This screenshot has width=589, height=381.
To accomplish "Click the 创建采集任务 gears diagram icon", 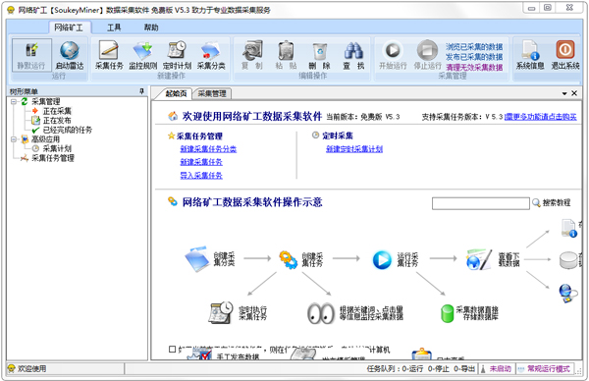I will (288, 259).
